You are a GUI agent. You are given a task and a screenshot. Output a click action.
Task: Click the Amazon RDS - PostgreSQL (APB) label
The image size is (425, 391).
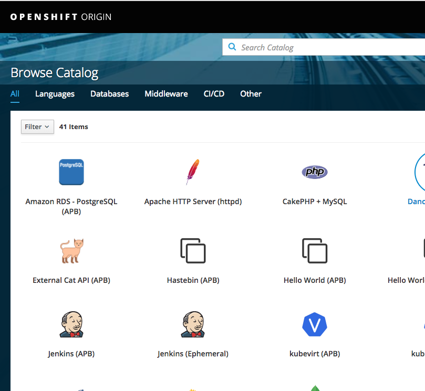(71, 206)
